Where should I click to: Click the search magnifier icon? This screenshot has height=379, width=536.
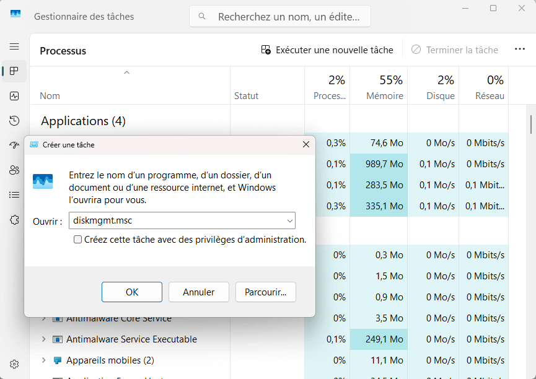(202, 15)
